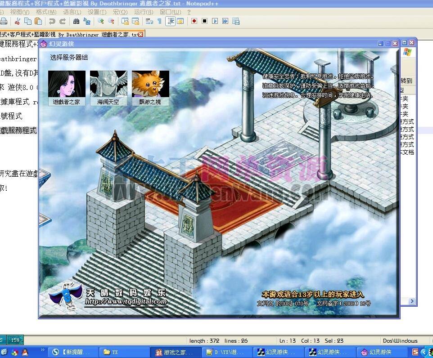Open the ? help menu
433x358 pixels.
[x=189, y=12]
